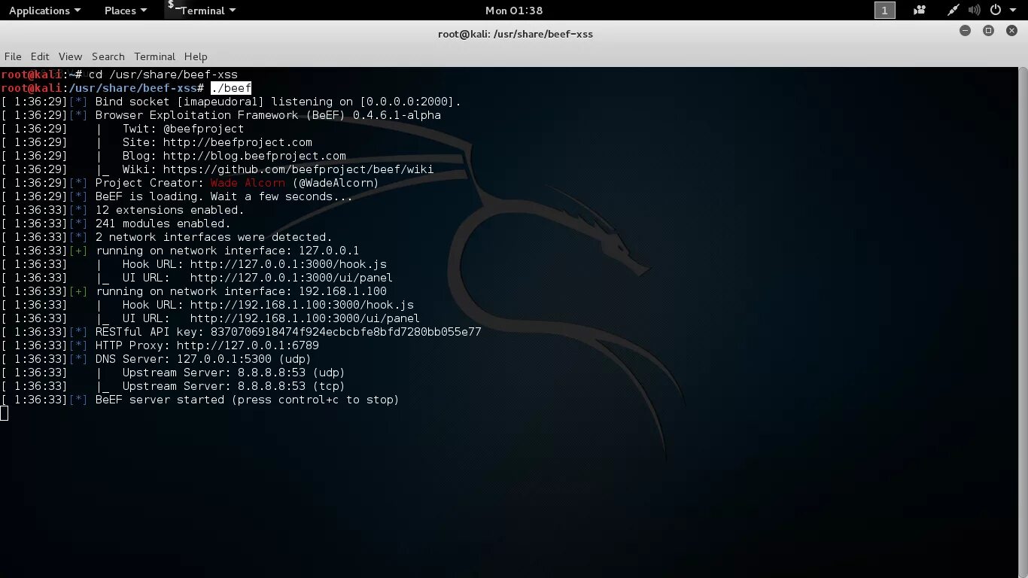Click the blog.beefproject.com URL
The width and height of the screenshot is (1028, 578).
point(254,156)
